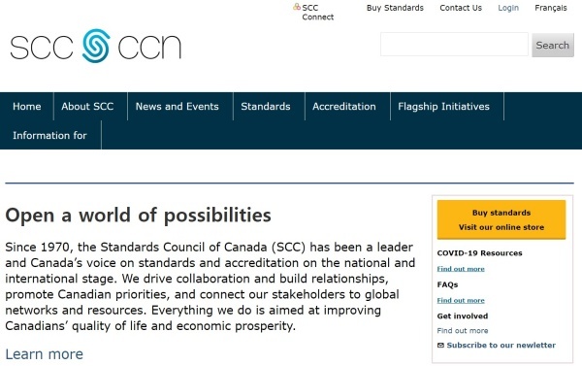The width and height of the screenshot is (582, 366).
Task: Switch language to Français
Action: pyautogui.click(x=551, y=8)
